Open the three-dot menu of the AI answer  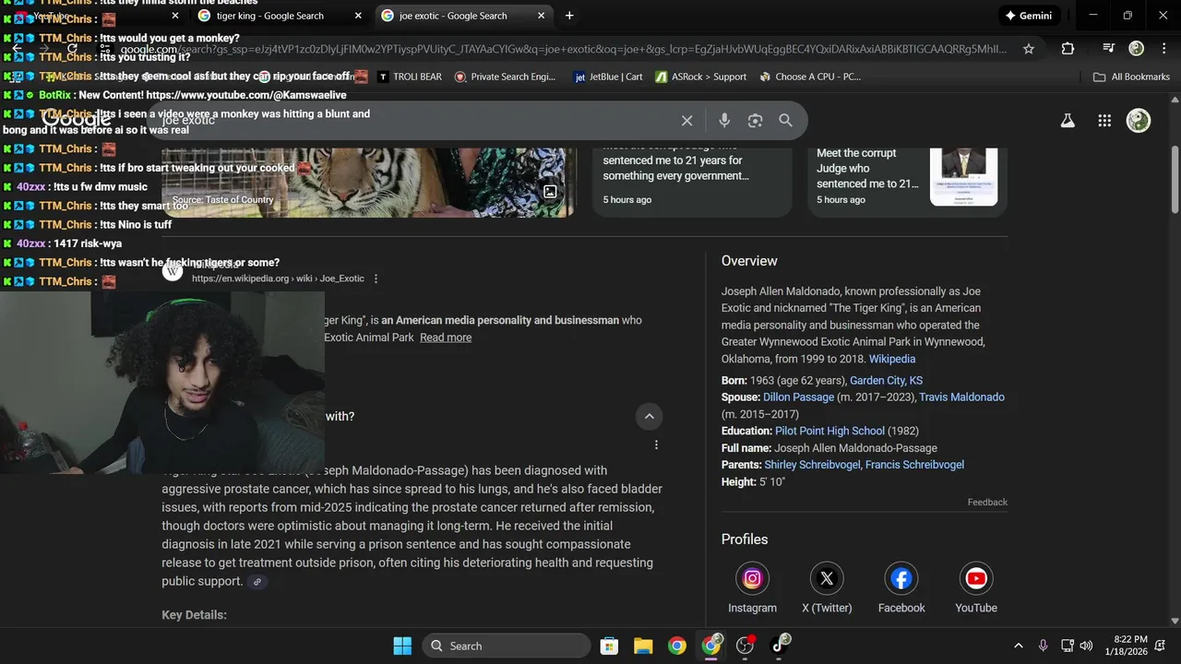(657, 445)
